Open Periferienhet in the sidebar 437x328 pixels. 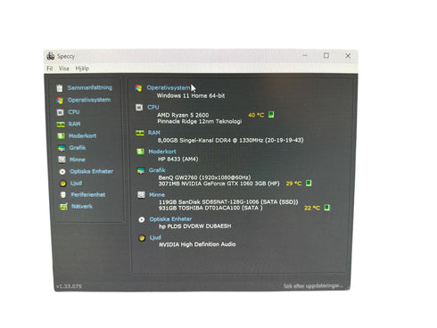[88, 194]
